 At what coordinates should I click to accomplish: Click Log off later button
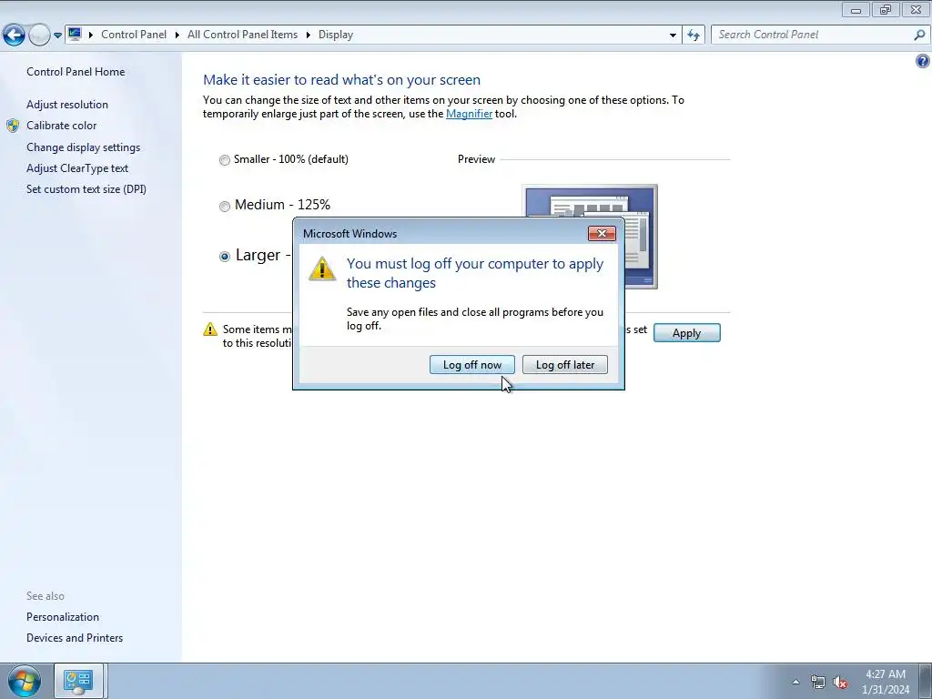point(564,365)
